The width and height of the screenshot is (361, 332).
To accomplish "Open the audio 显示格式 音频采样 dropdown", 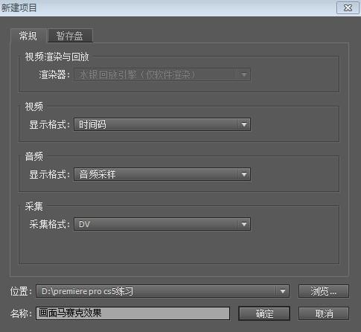I will pos(162,174).
